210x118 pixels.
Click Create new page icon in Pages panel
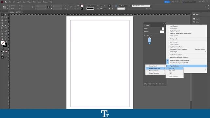tap(160, 84)
